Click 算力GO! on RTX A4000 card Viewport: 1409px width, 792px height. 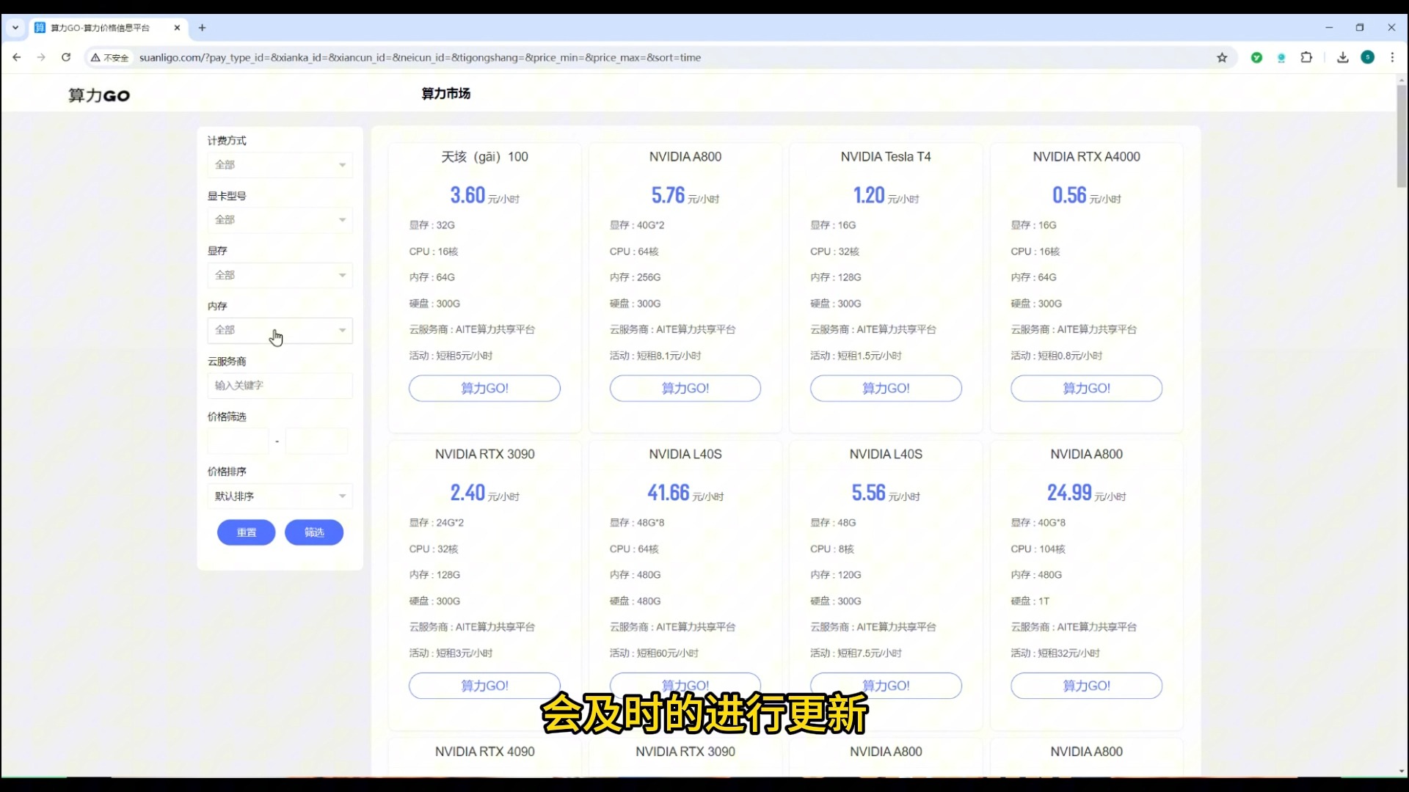click(x=1087, y=388)
